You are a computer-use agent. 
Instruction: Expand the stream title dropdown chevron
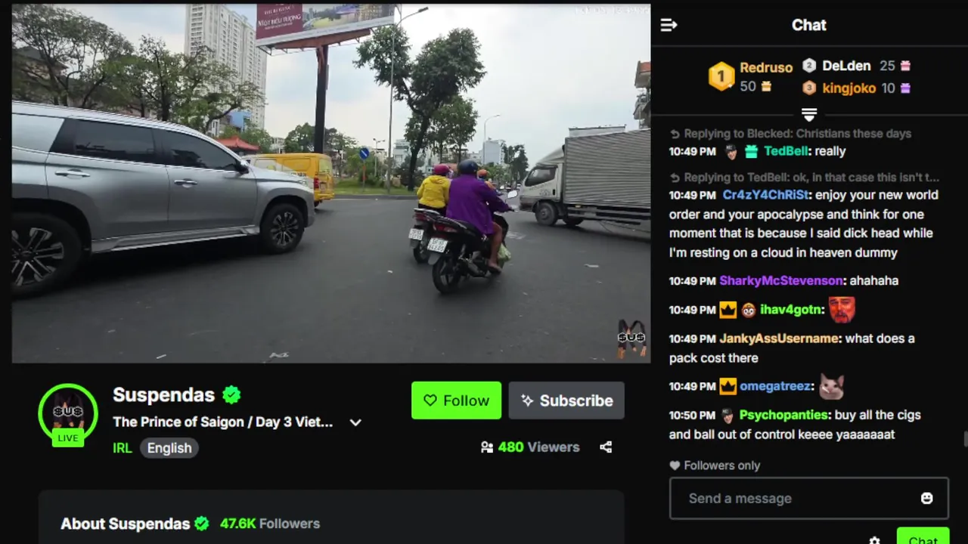[x=355, y=422]
